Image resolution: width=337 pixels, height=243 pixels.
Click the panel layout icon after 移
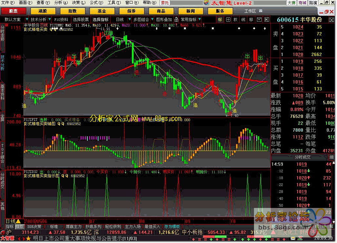[259, 20]
